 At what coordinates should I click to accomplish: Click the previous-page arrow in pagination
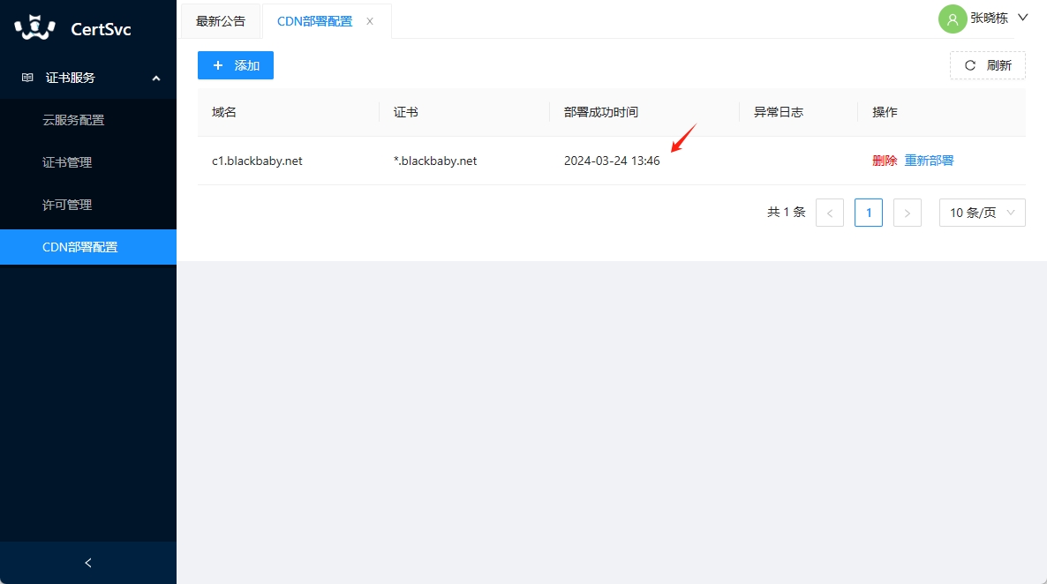coord(830,212)
